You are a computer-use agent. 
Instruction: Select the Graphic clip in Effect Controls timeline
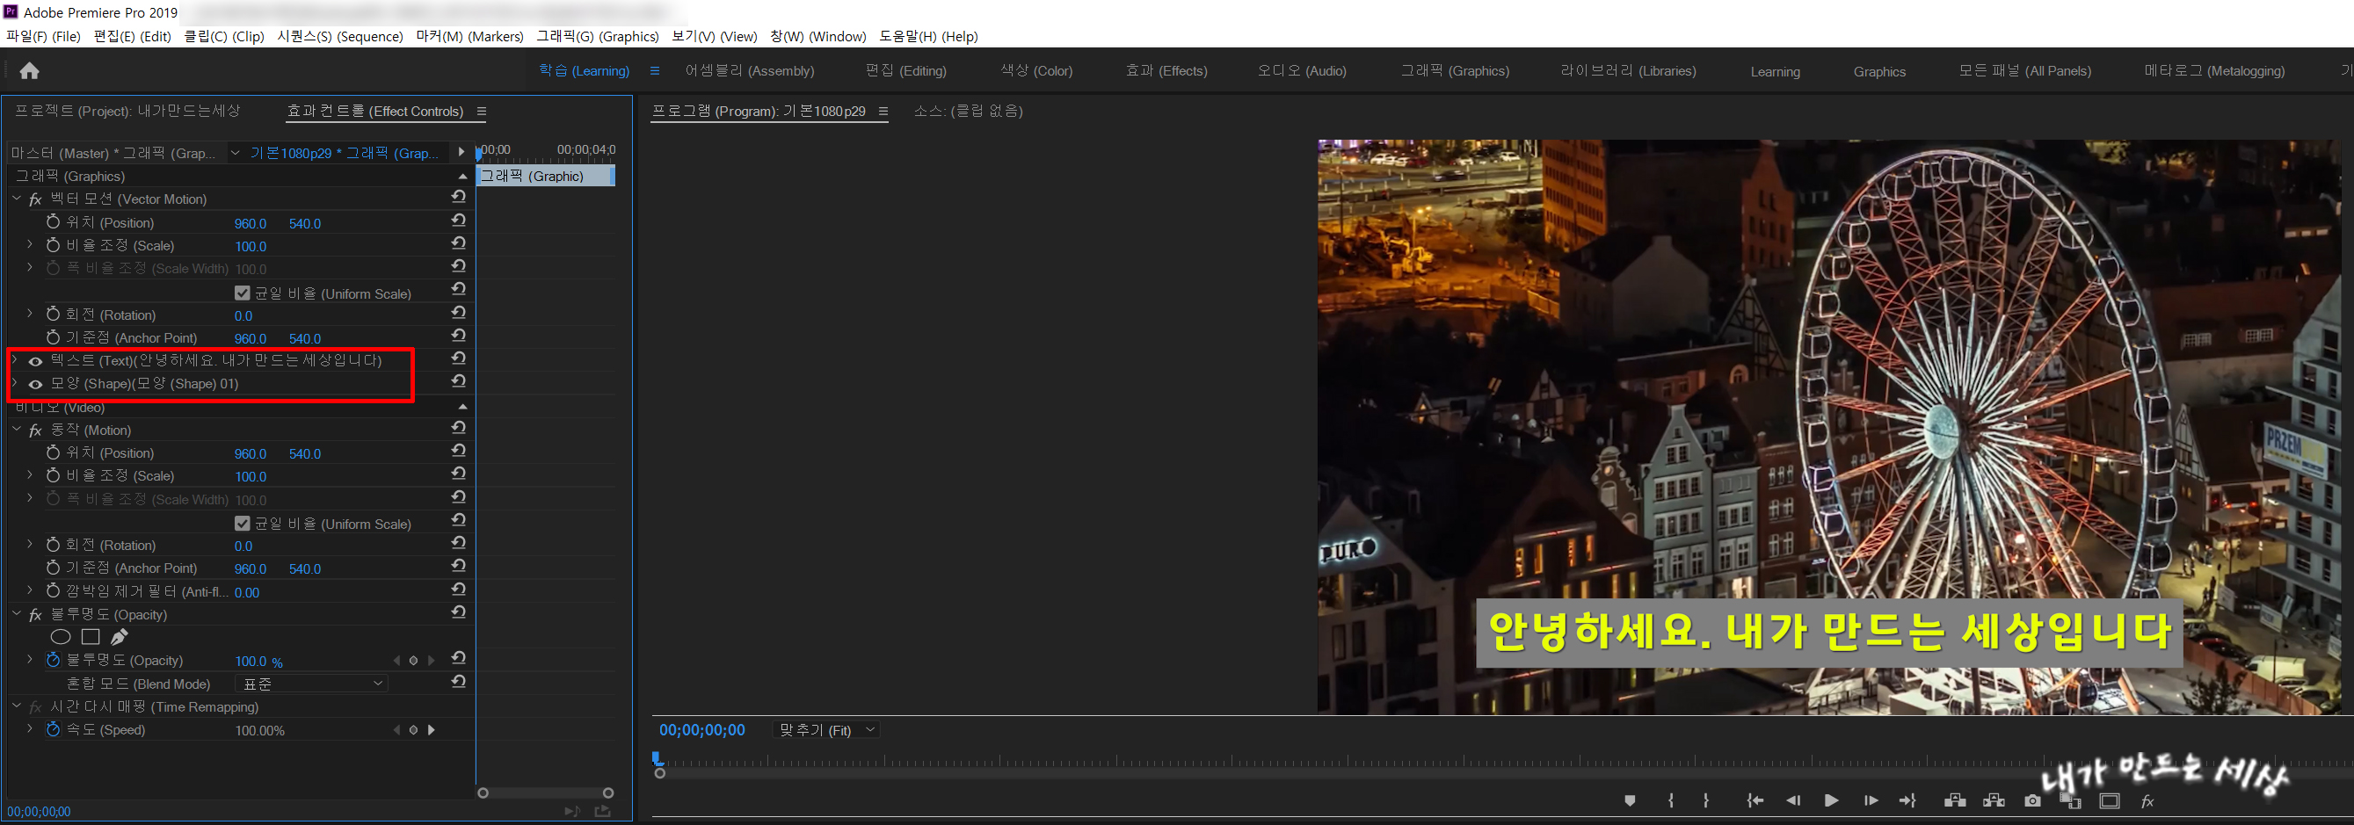(547, 176)
